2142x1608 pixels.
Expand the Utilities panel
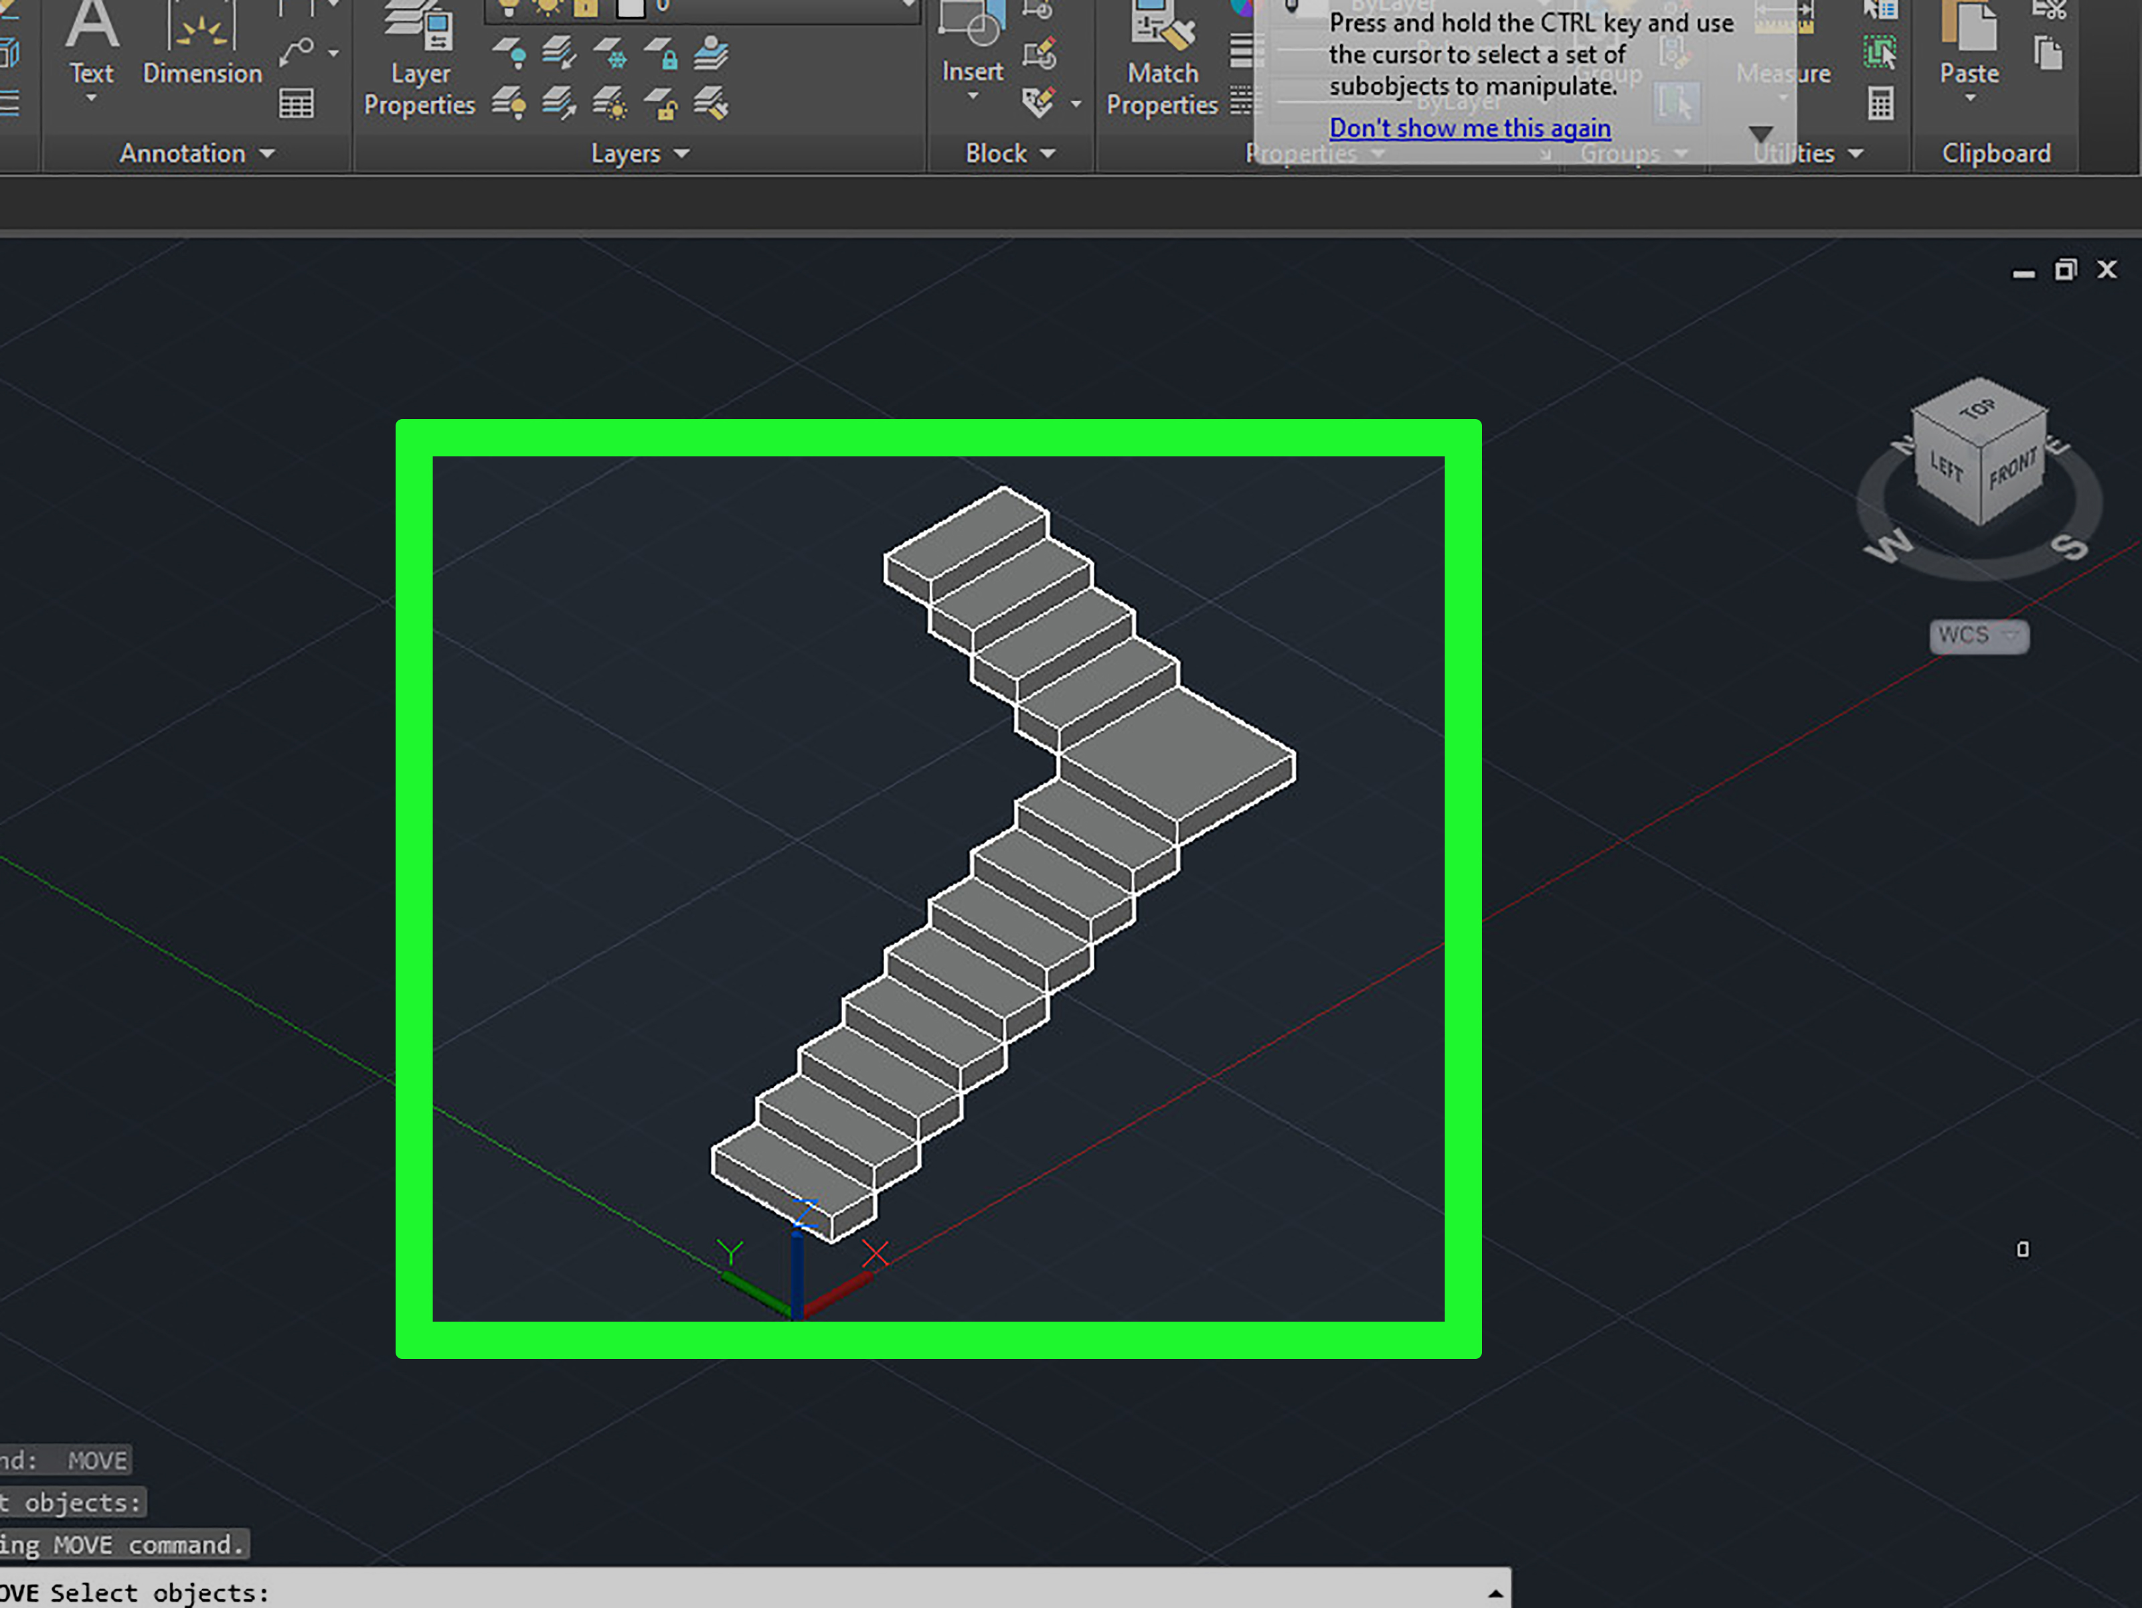click(1808, 153)
